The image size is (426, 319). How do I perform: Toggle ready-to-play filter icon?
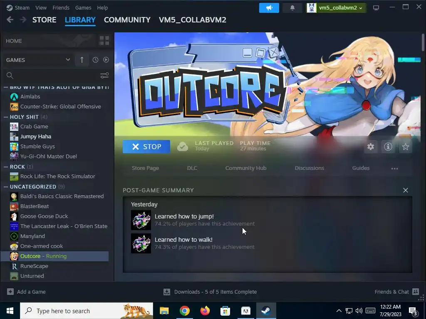tap(106, 60)
